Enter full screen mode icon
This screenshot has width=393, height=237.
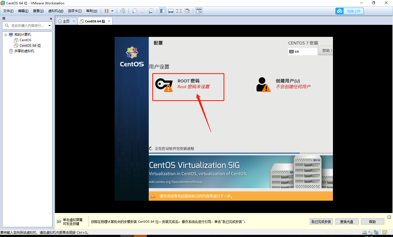click(x=179, y=11)
